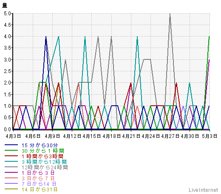The height and width of the screenshot is (194, 221).
Task: Click the green 30分から1時間 legend line
Action: [11, 150]
